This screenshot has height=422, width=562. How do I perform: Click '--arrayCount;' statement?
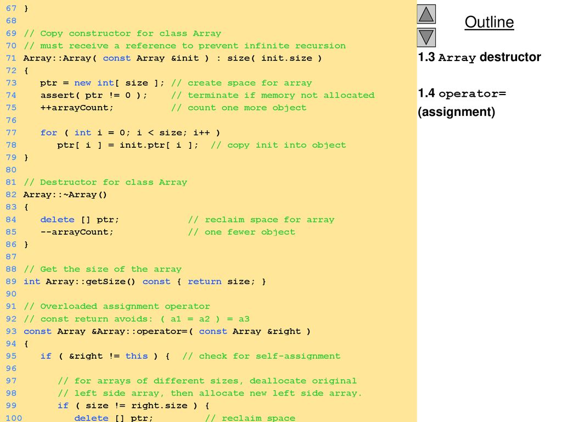(77, 232)
